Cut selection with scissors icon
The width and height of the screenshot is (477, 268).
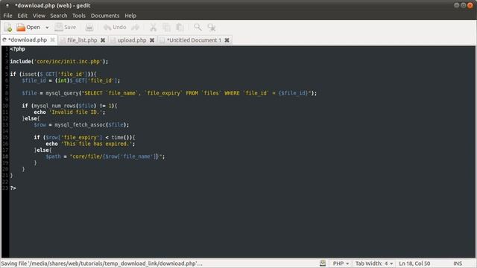pyautogui.click(x=153, y=28)
